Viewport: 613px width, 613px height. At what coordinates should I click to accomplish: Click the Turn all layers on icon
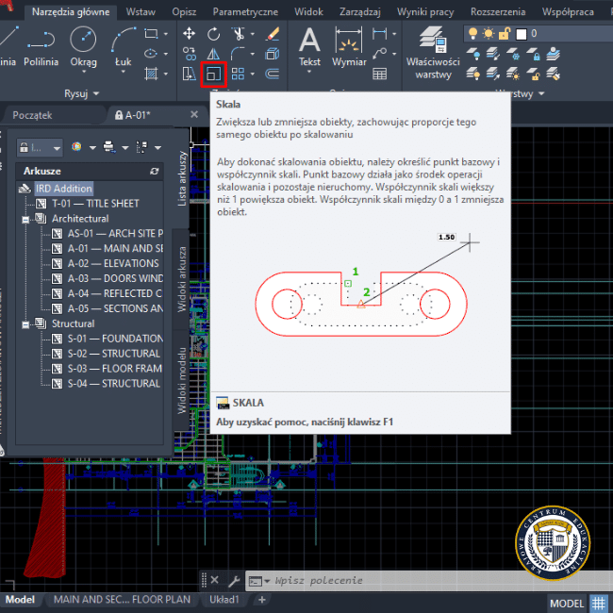click(x=473, y=74)
